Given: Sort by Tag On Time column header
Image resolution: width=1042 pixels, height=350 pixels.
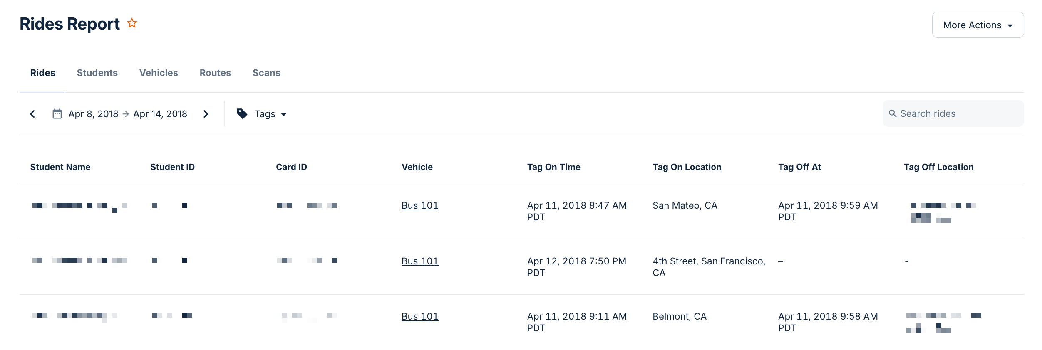Looking at the screenshot, I should pyautogui.click(x=553, y=167).
